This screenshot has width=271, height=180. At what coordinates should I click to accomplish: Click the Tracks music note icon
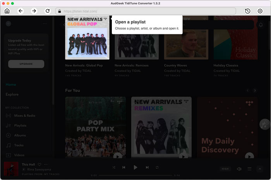[8, 145]
